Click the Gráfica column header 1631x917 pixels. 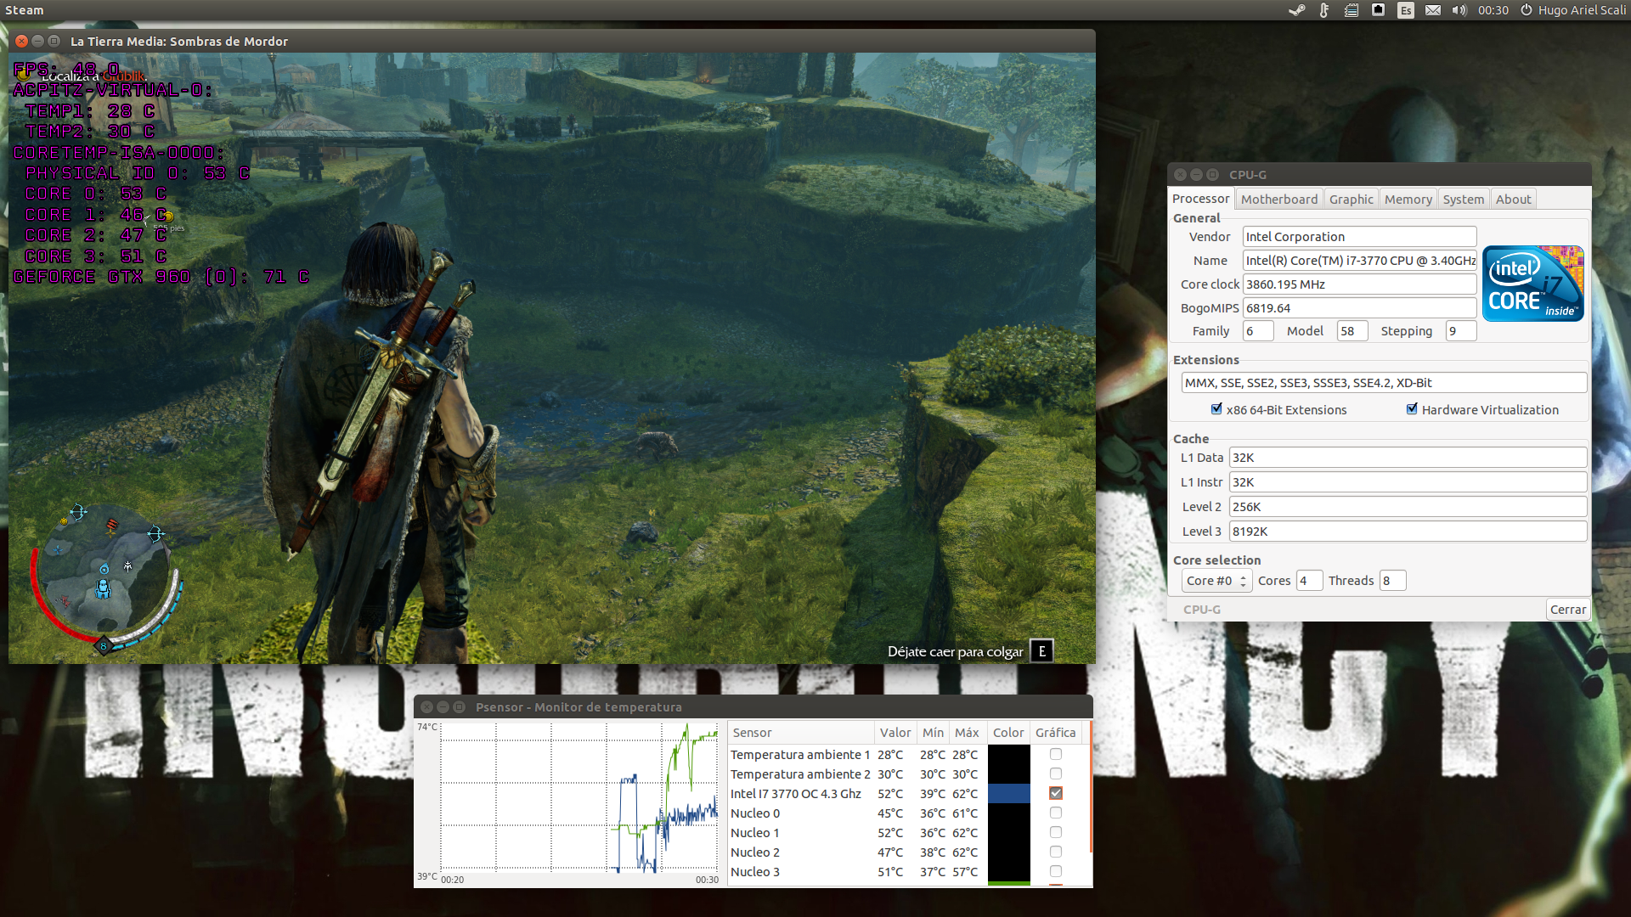pyautogui.click(x=1055, y=733)
